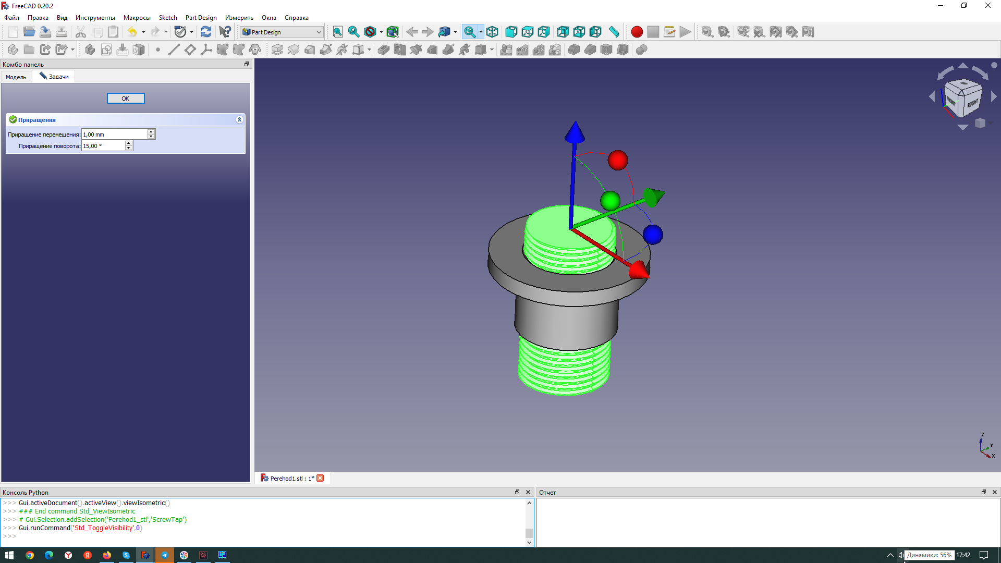Increase the Приращение перемещения value
Image resolution: width=1001 pixels, height=563 pixels.
coord(151,132)
